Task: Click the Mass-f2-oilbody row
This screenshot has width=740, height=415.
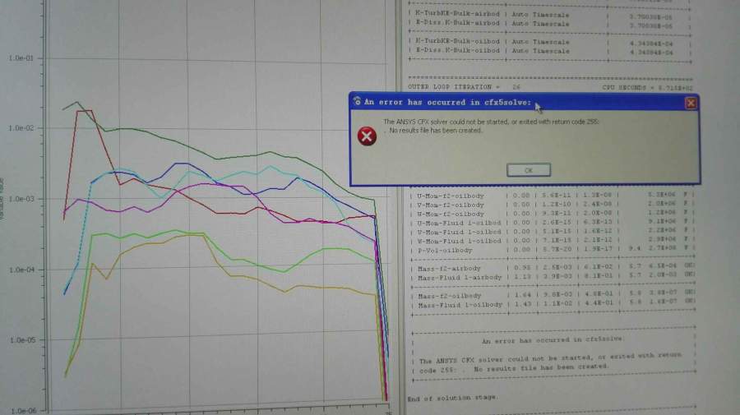Action: pyautogui.click(x=553, y=296)
